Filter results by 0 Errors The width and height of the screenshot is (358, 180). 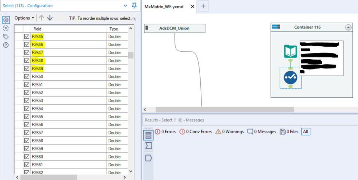click(165, 132)
